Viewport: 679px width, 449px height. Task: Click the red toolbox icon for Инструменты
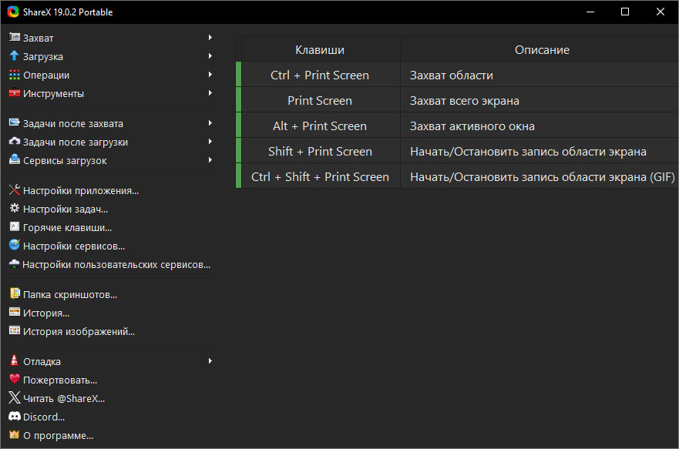coord(14,93)
